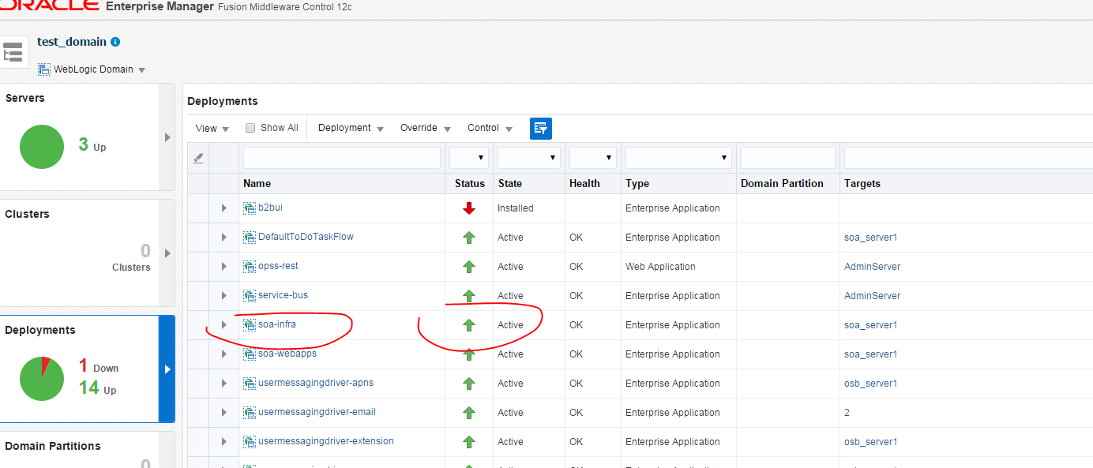Screen dimensions: 1093x468
Task: Open the Health filter dropdown
Action: (592, 158)
